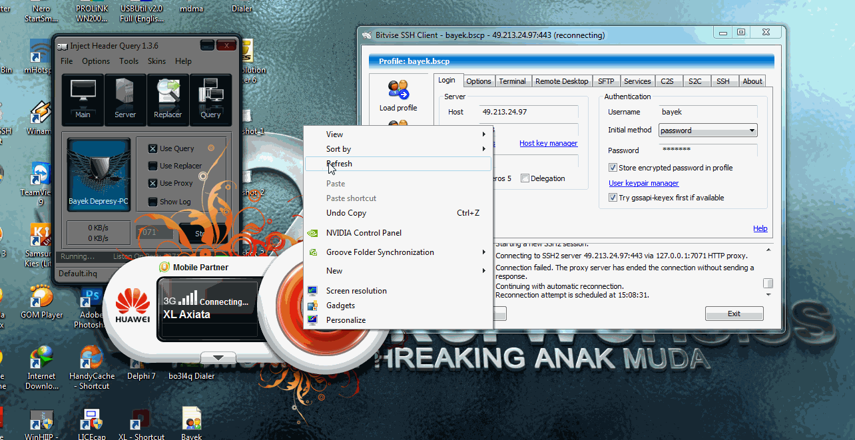Click the Groove Folder Synchronization icon
Image resolution: width=855 pixels, height=440 pixels.
[x=312, y=252]
